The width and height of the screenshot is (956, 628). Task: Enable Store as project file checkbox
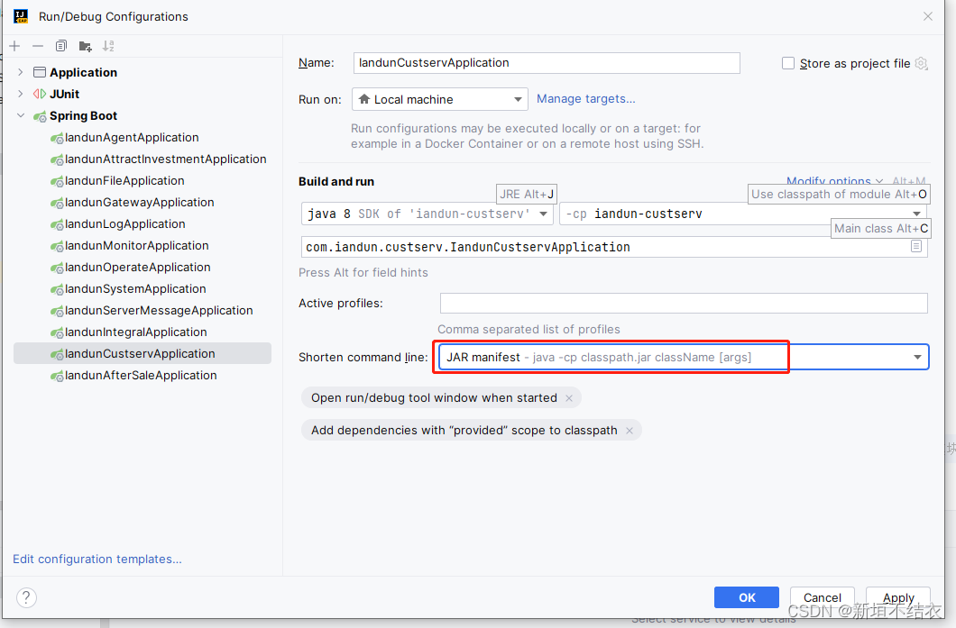(787, 63)
